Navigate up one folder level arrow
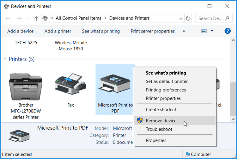 point(36,18)
